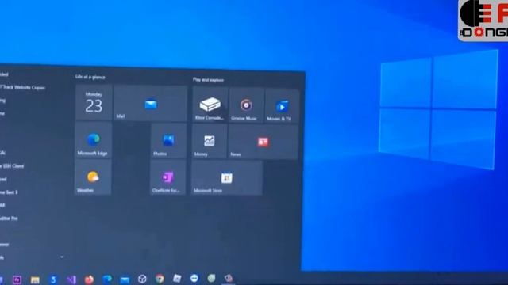This screenshot has width=508, height=285.
Task: Open the Mail app from the taskbar
Action: tap(125, 279)
